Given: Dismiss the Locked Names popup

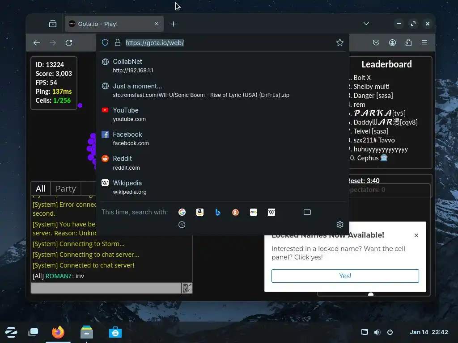Looking at the screenshot, I should [x=416, y=235].
